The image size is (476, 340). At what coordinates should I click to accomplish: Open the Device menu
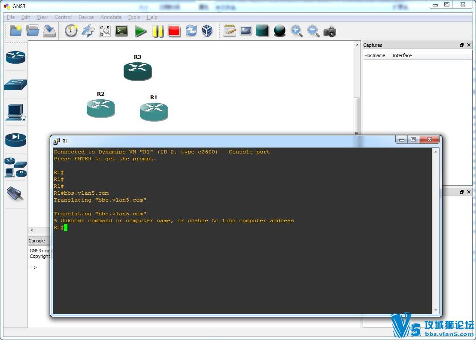[86, 17]
